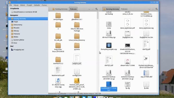
Task: Click the right pane vertical scrollbar
Action: pos(158,57)
